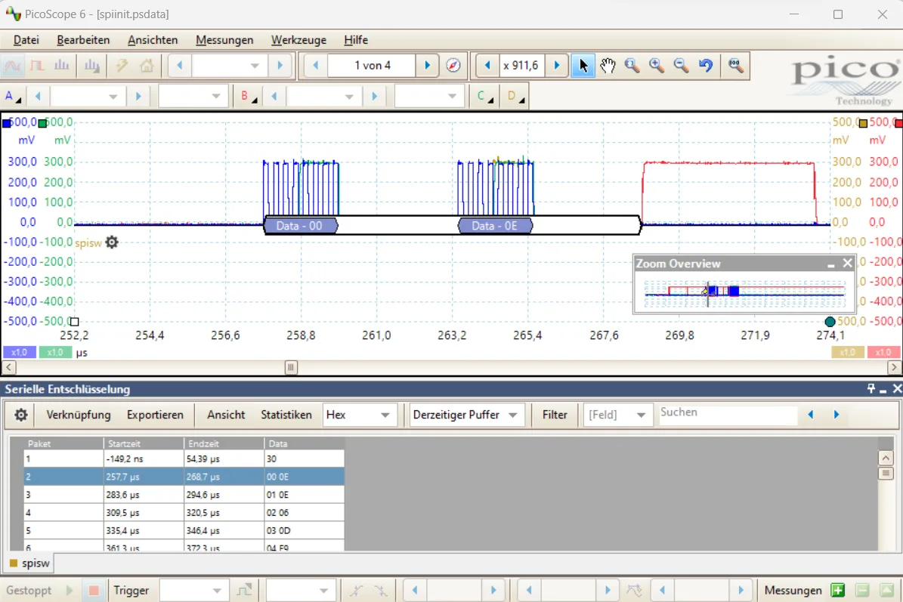Click the horizontal scrollbar thumb under the graph

coord(291,368)
